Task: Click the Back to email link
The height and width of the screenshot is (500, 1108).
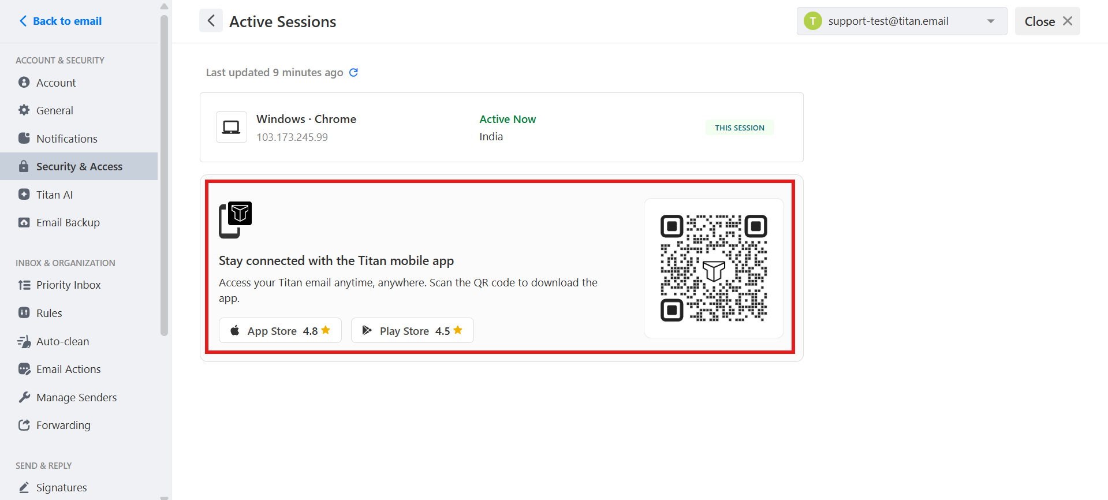Action: 61,21
